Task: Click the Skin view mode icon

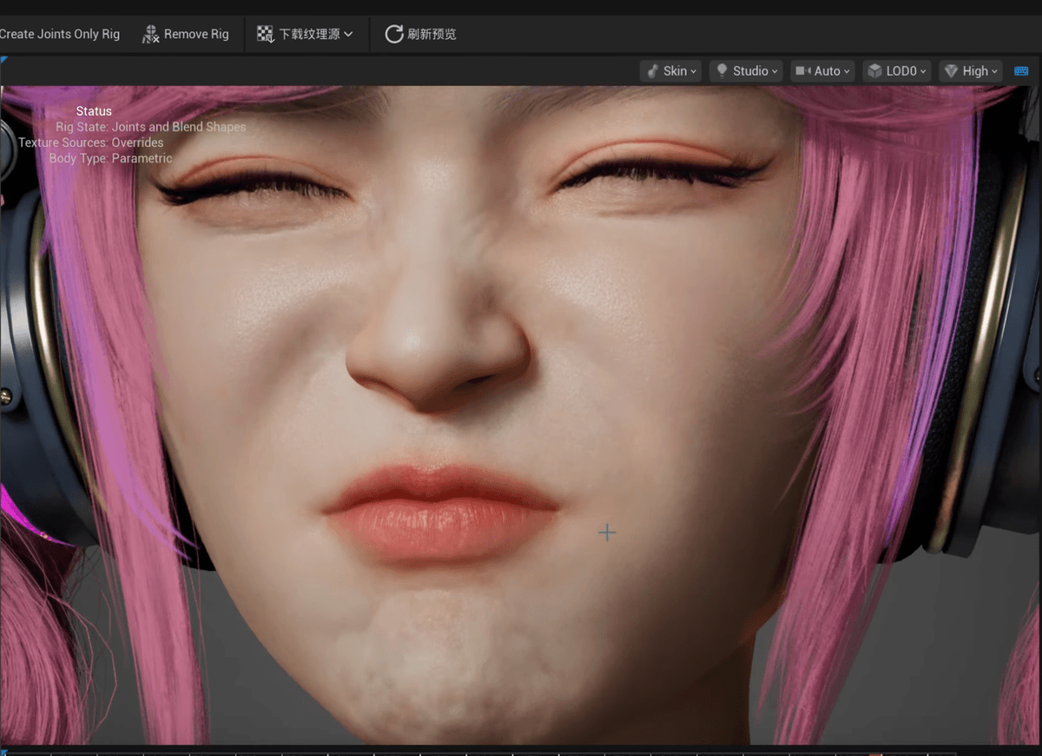Action: 652,71
